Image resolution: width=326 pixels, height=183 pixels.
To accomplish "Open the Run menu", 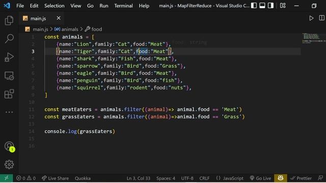I will pyautogui.click(x=104, y=6).
